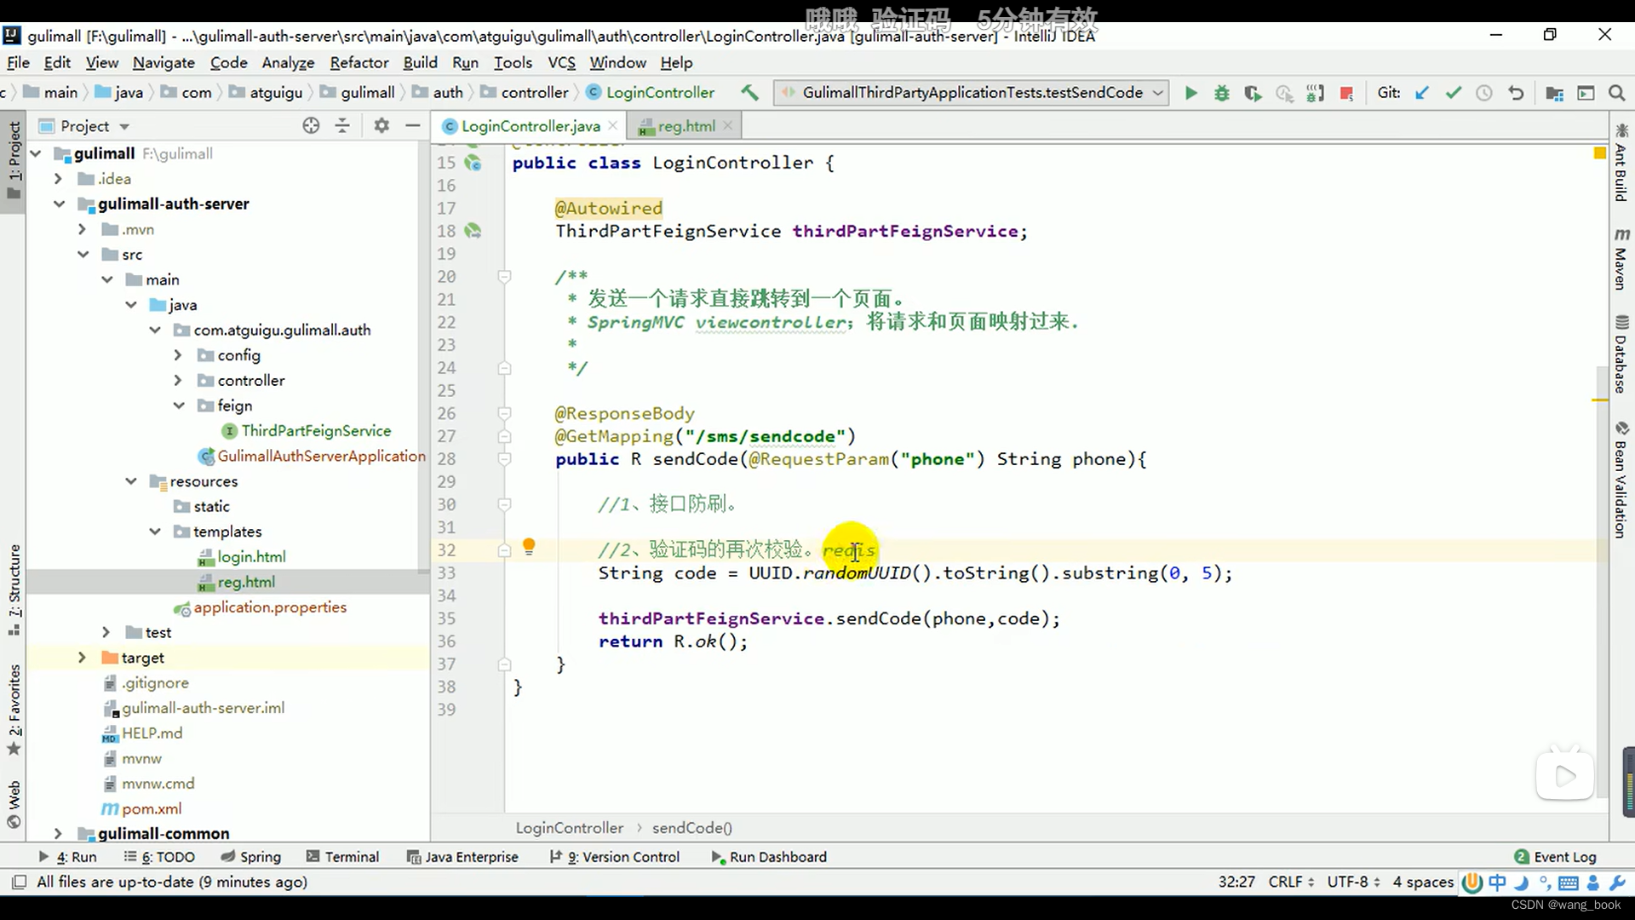Expand the target folder in tree
Screen dimensions: 1635x920
tap(81, 657)
